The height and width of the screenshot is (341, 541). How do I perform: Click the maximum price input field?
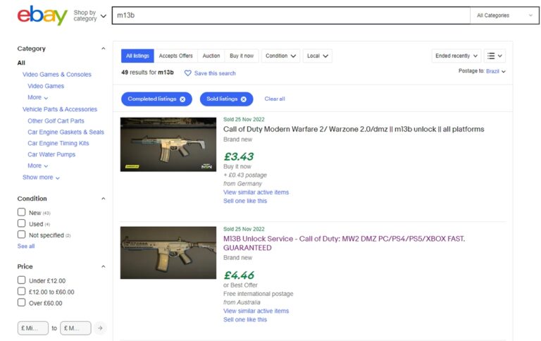75,328
